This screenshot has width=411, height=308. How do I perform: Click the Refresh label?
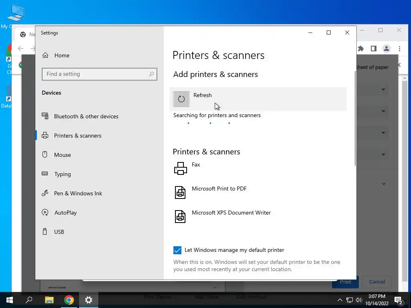[202, 95]
